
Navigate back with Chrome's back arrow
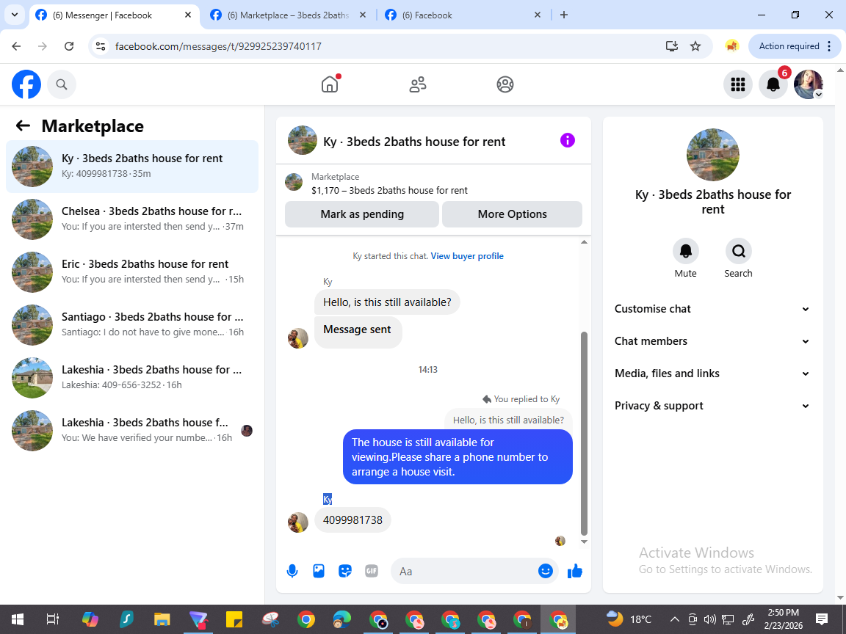click(x=16, y=46)
